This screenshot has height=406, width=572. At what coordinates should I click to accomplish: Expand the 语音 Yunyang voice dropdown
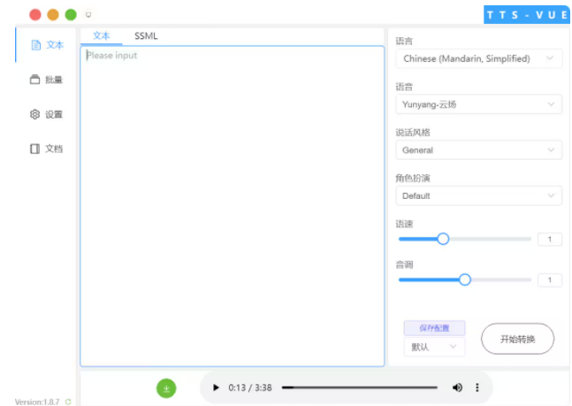click(478, 104)
